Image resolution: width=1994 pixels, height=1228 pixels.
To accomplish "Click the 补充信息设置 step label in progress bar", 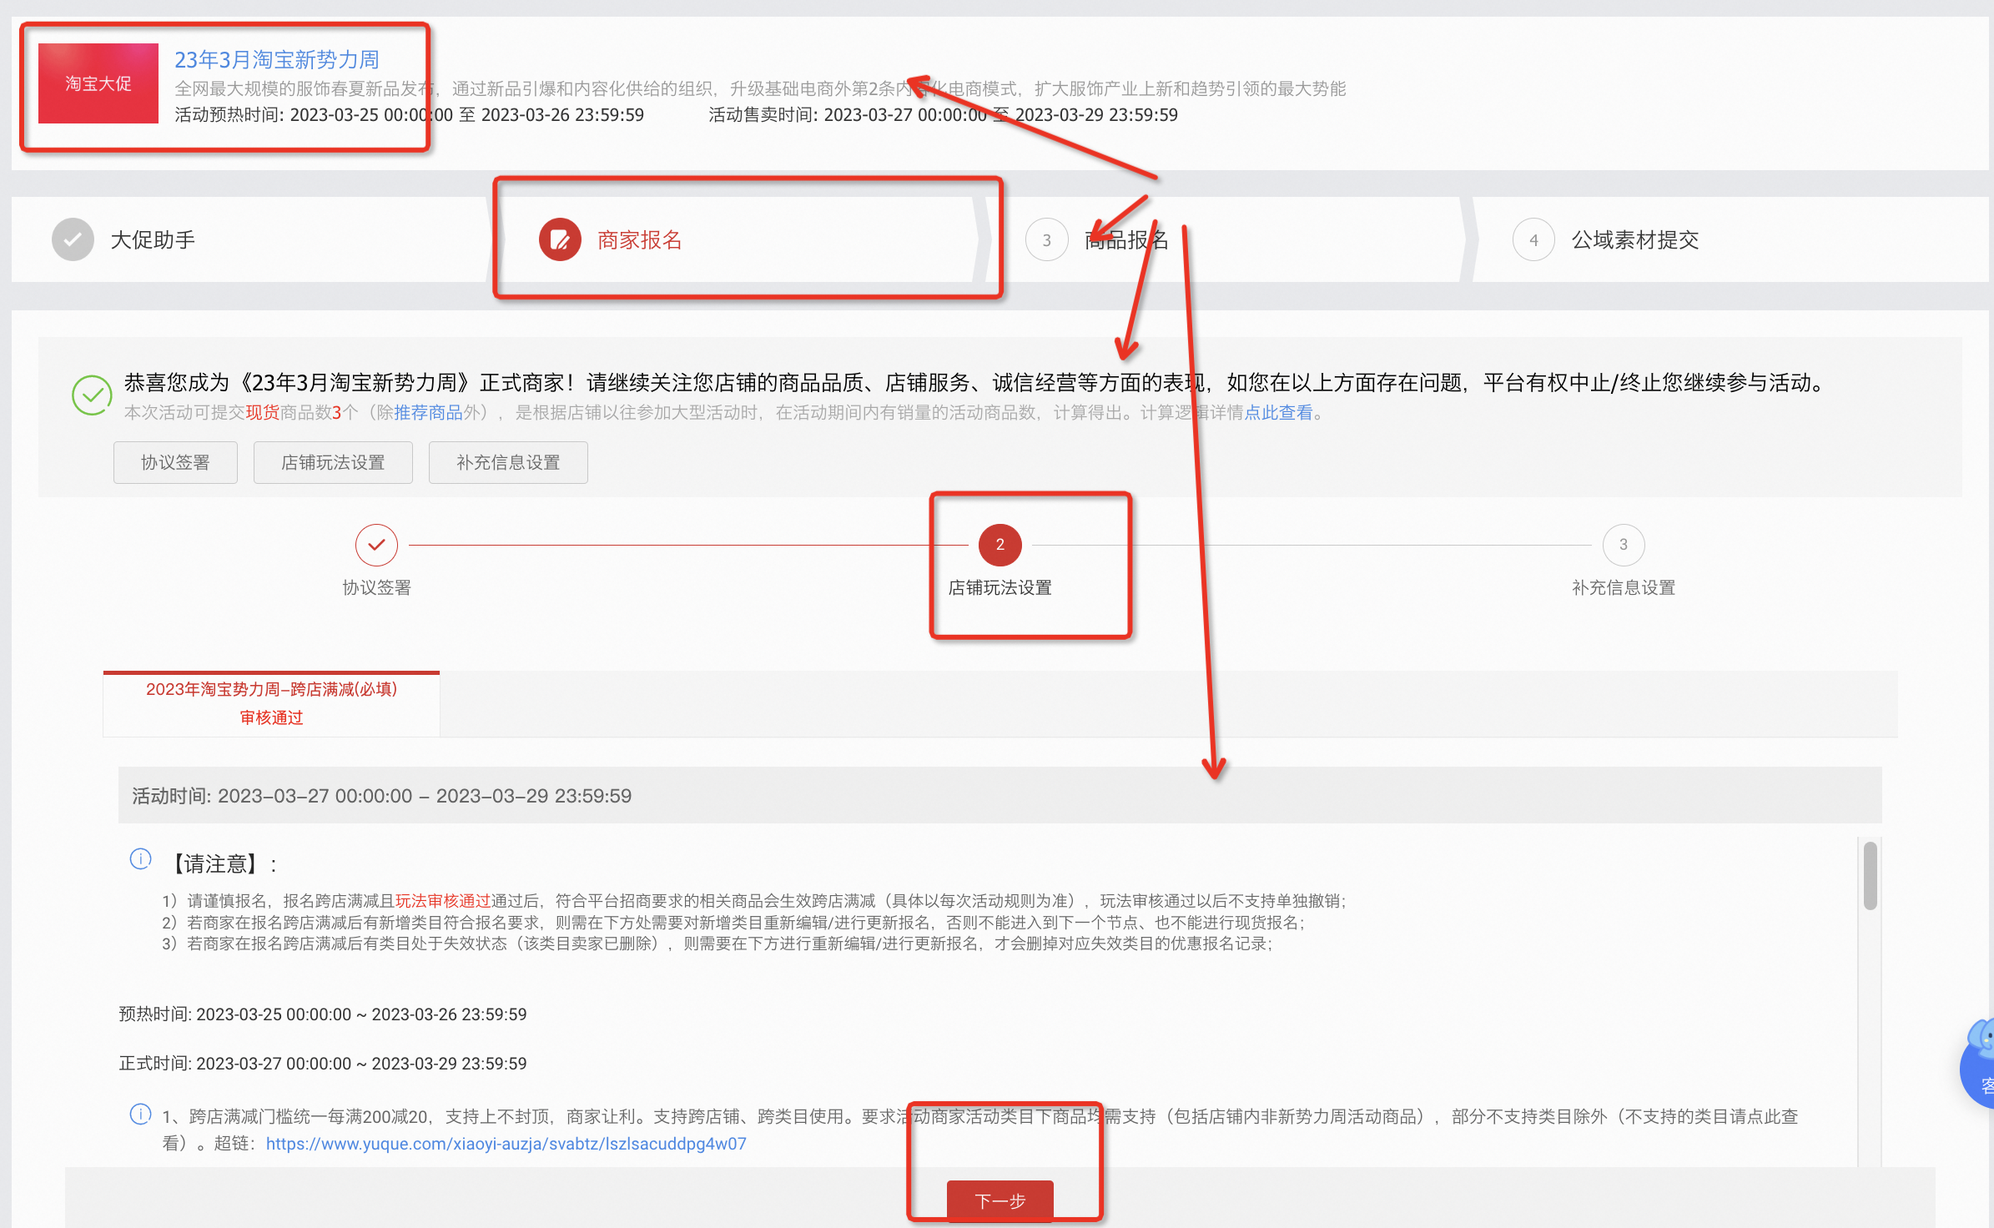I will coord(1624,588).
